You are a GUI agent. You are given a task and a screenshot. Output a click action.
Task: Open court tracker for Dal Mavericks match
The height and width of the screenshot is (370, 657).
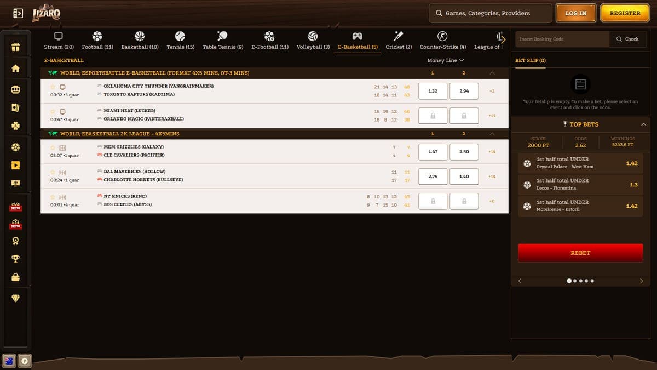point(62,172)
